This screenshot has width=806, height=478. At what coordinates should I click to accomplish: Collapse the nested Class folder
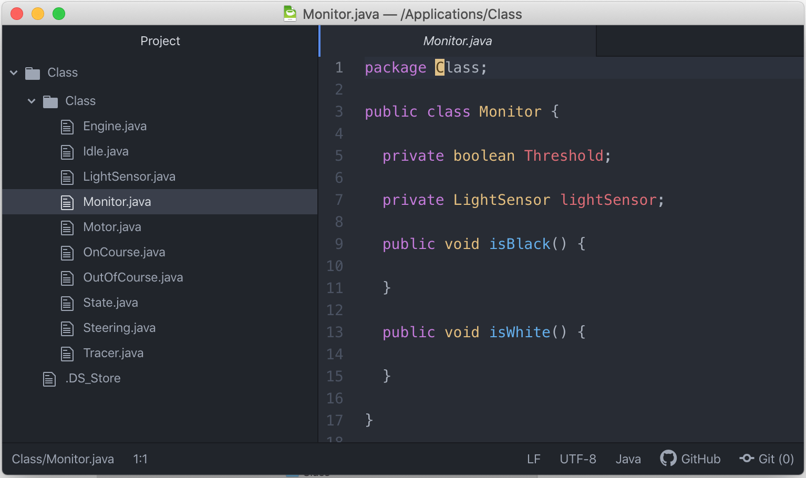coord(32,100)
